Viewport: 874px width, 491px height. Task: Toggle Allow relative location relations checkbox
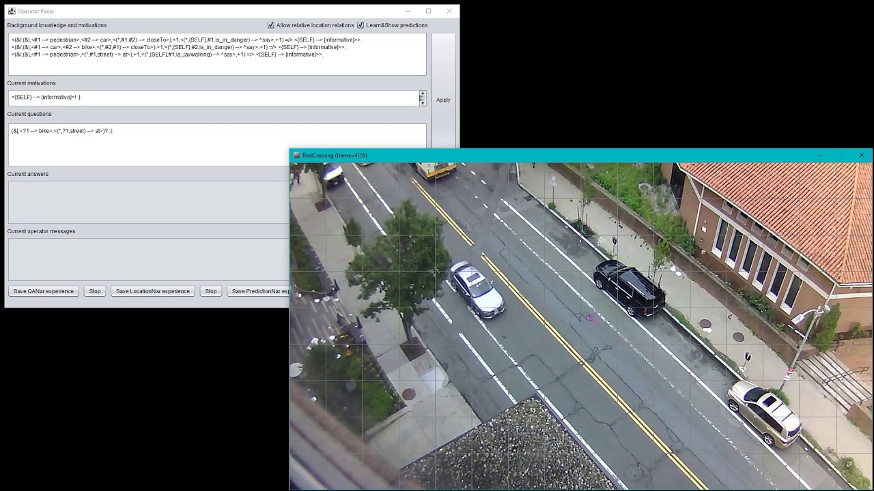[x=271, y=25]
